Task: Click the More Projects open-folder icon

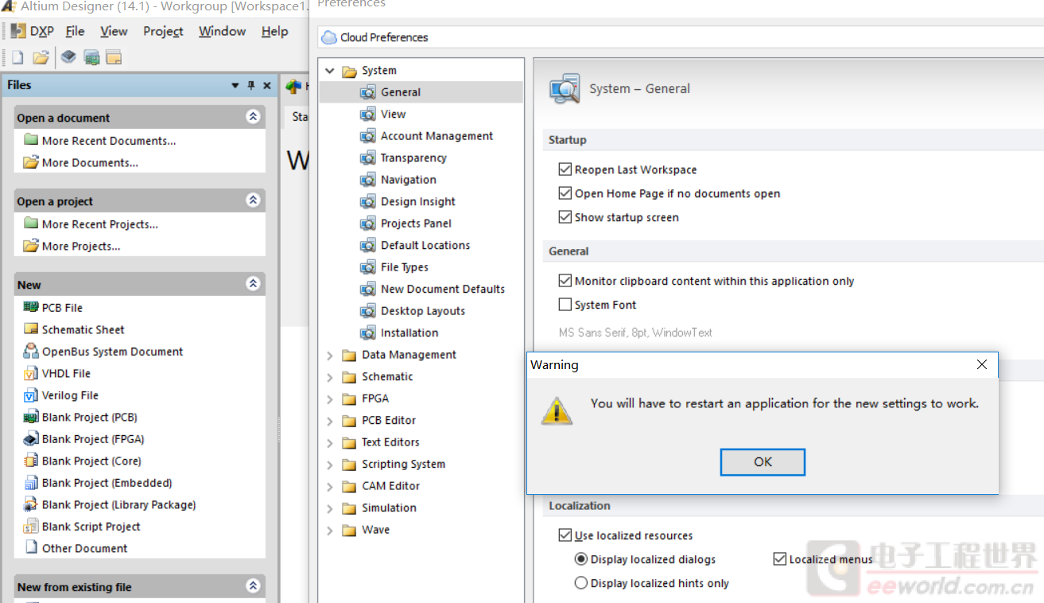Action: (x=31, y=246)
